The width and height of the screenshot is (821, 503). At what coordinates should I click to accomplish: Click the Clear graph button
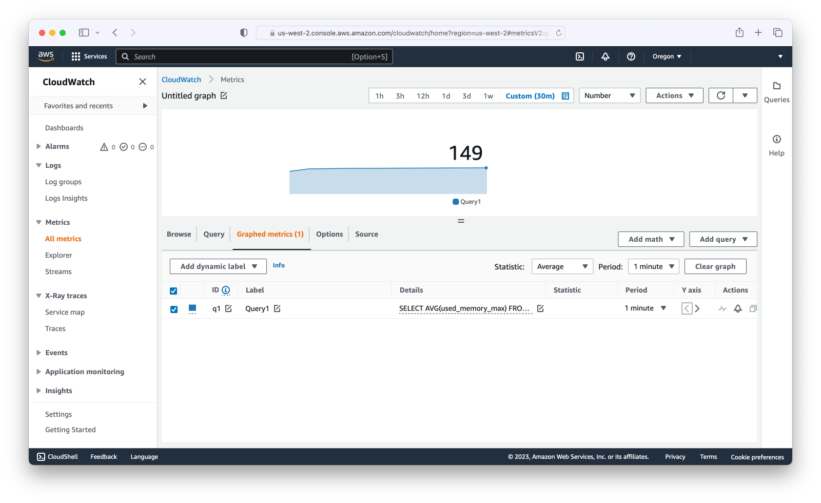(715, 266)
